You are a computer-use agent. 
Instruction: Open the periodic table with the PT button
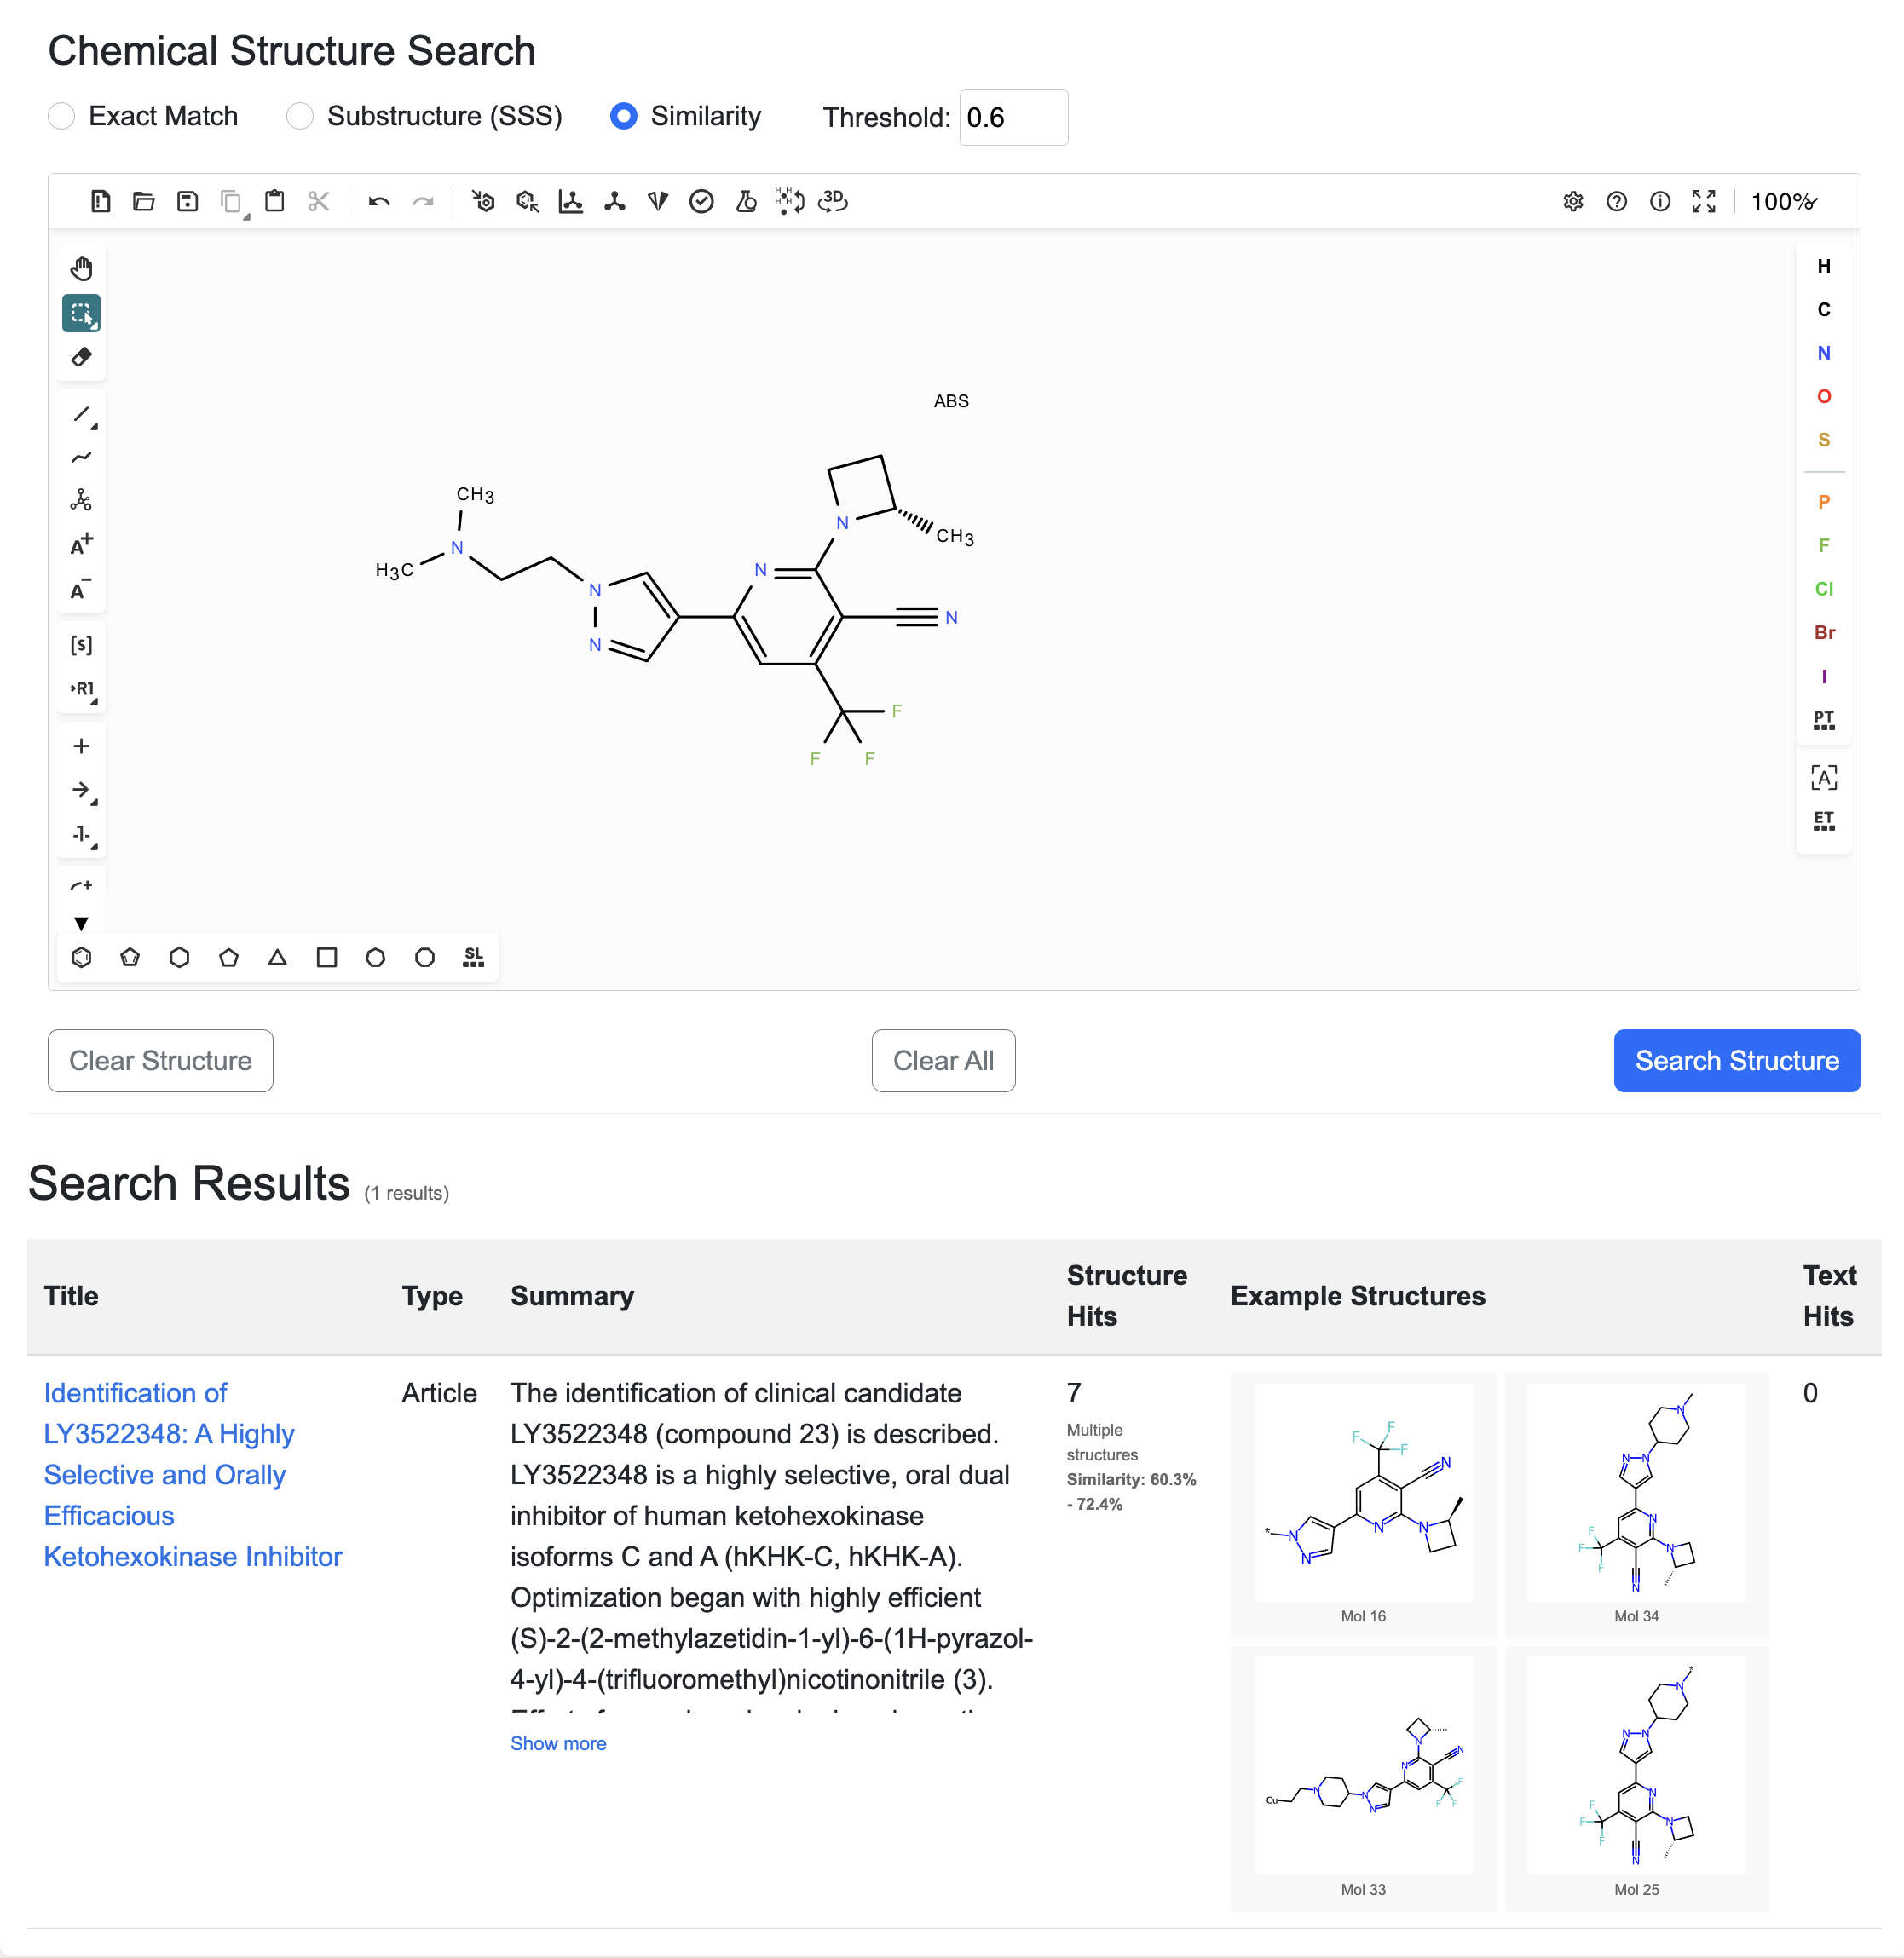(1824, 720)
